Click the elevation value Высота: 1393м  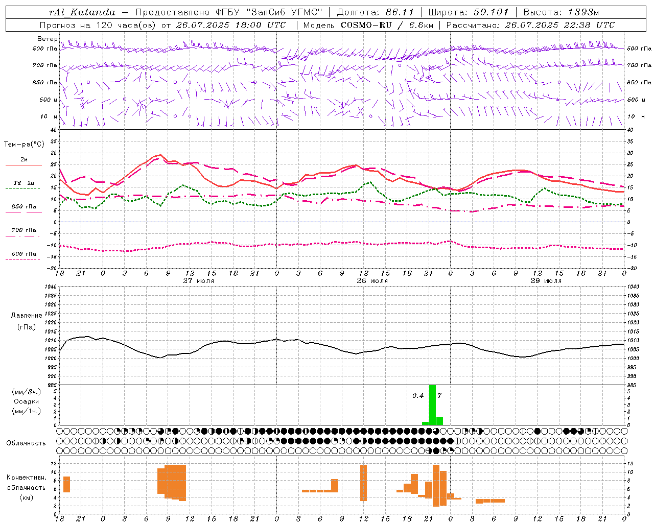click(561, 12)
